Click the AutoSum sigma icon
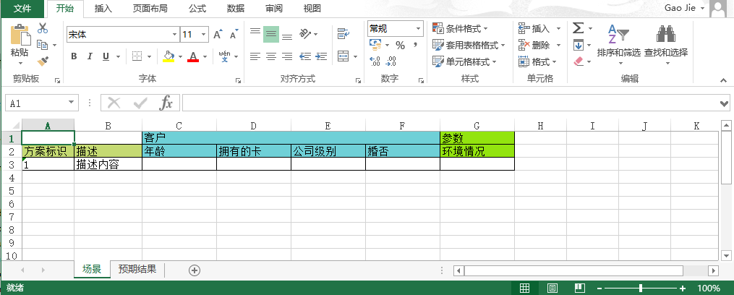This screenshot has width=734, height=295. (578, 28)
